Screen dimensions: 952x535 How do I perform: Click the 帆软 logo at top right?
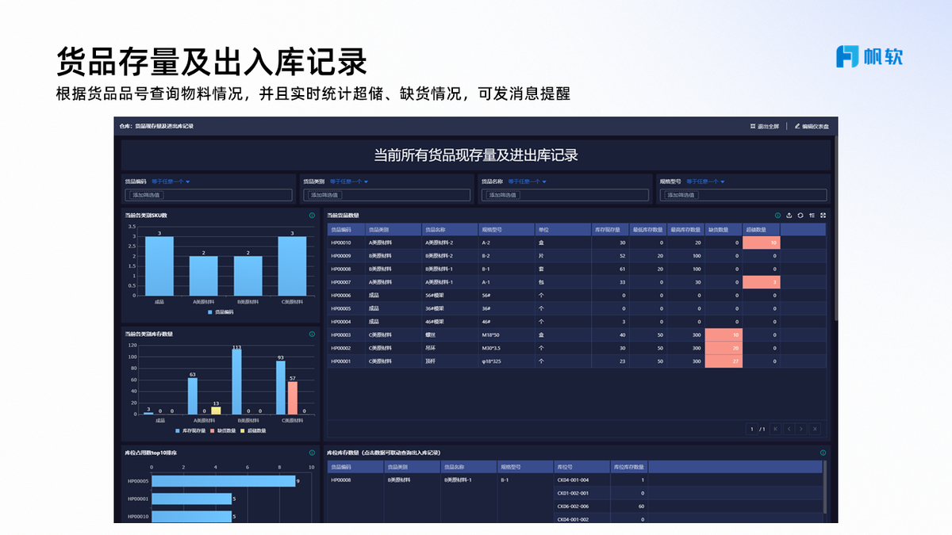[869, 56]
